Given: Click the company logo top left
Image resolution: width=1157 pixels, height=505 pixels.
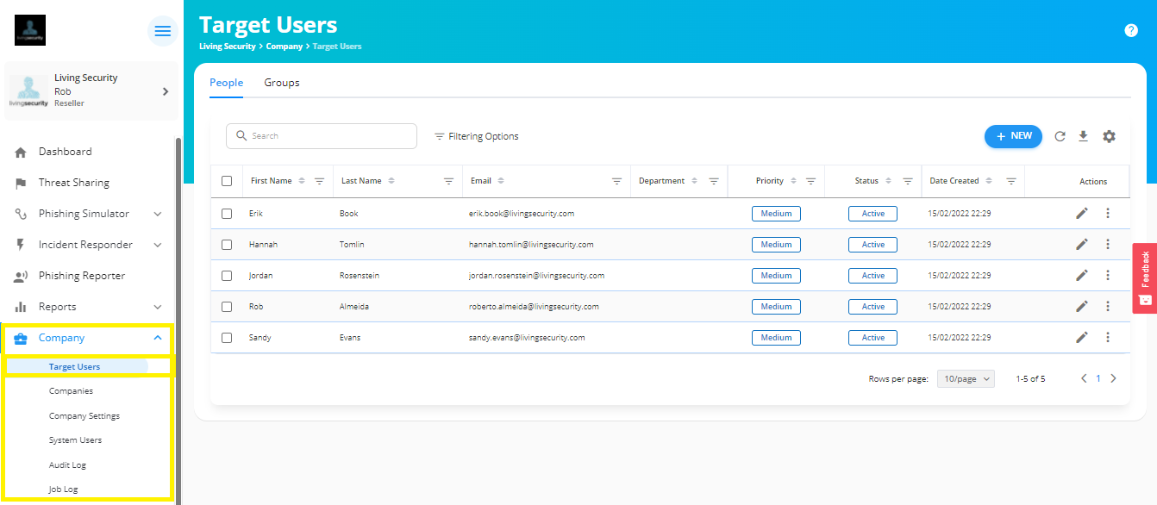Looking at the screenshot, I should pos(30,30).
